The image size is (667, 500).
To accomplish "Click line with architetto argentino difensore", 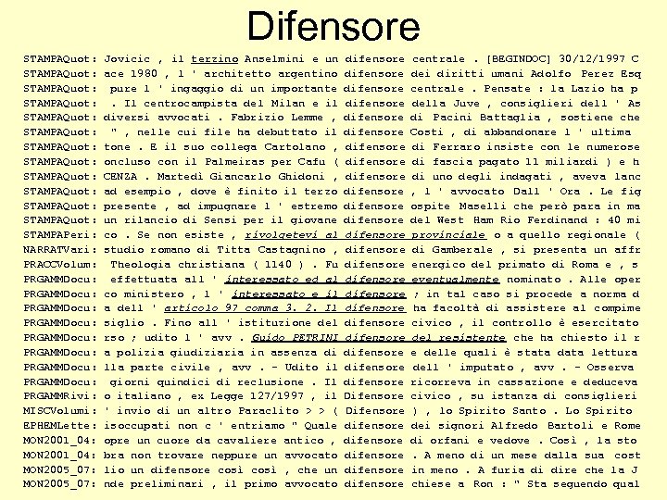I will [x=332, y=74].
